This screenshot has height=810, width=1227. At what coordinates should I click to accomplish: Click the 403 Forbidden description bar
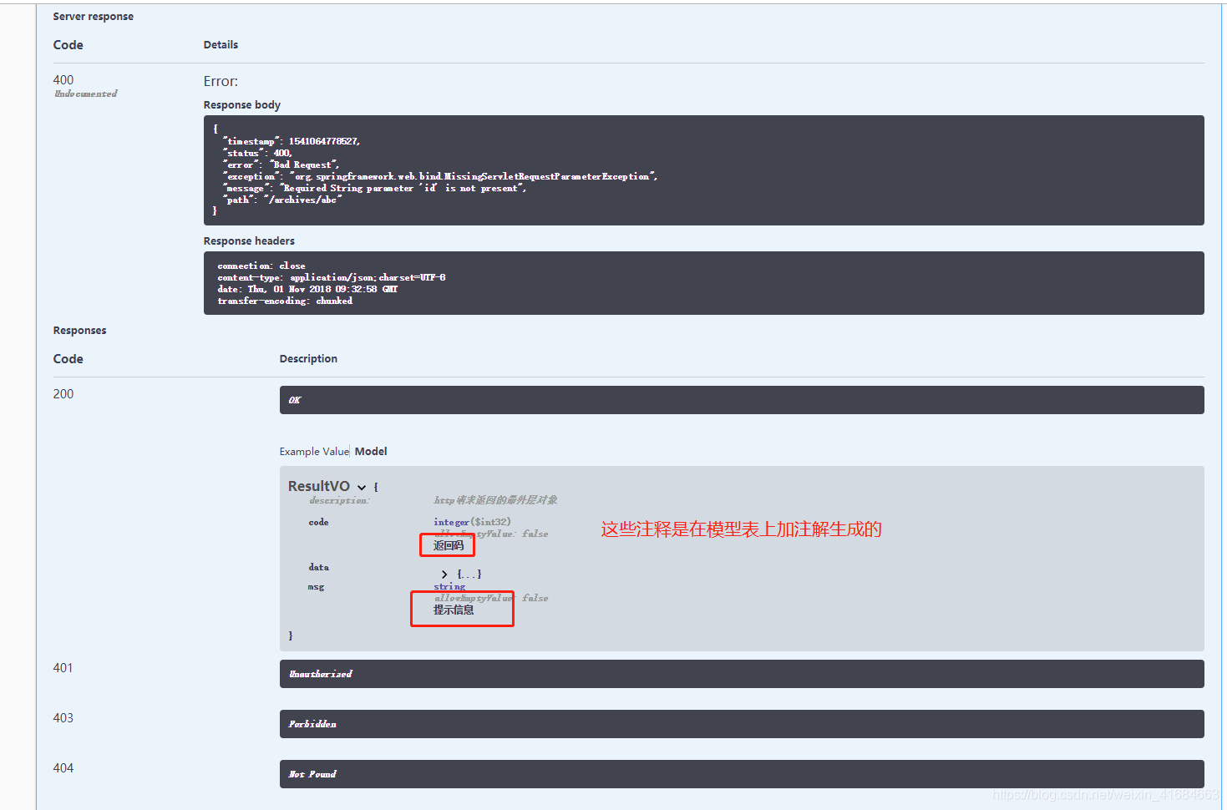tap(742, 724)
